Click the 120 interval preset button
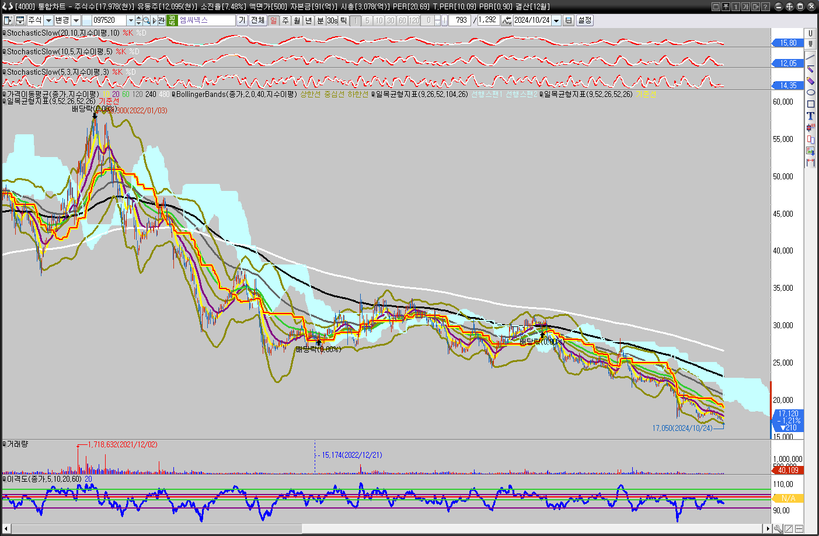Viewport: 819px width, 536px height. click(x=414, y=20)
